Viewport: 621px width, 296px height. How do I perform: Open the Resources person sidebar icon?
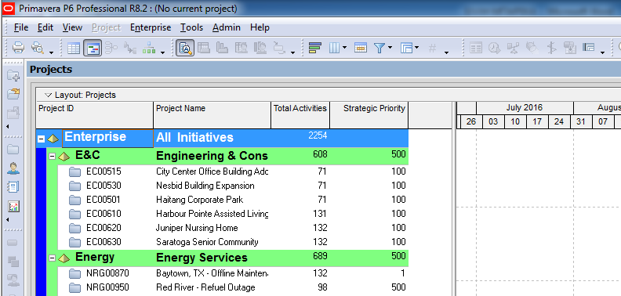[13, 168]
